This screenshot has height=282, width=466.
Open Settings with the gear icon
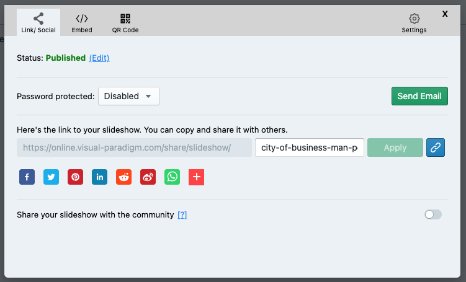tap(414, 23)
